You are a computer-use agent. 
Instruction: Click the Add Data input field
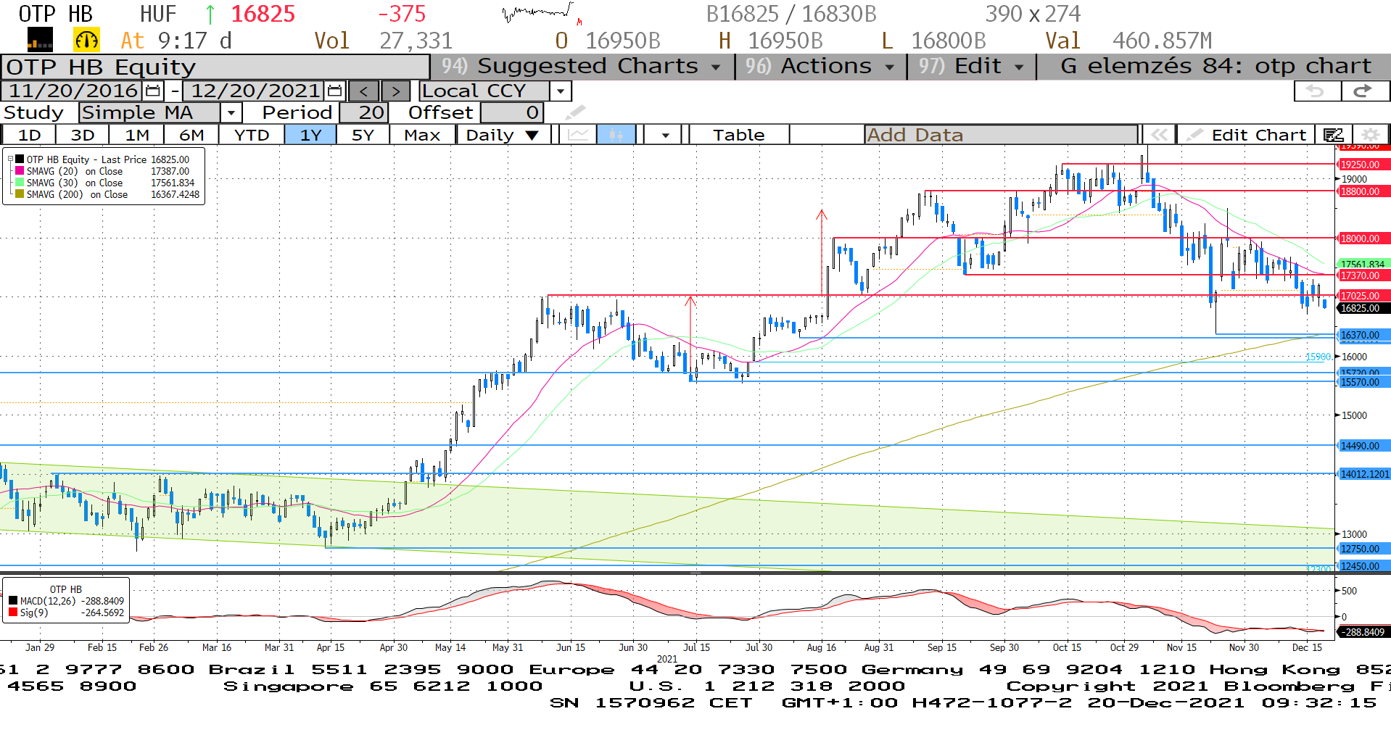click(1001, 135)
